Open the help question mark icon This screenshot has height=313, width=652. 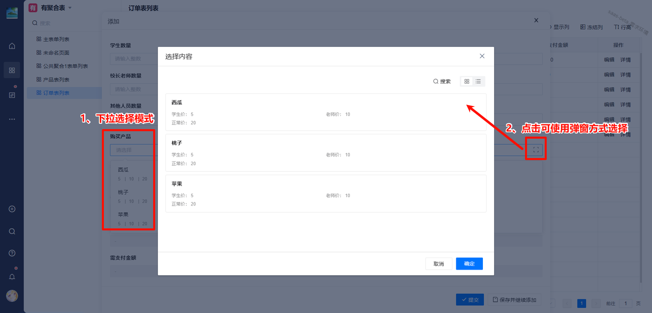tap(12, 253)
